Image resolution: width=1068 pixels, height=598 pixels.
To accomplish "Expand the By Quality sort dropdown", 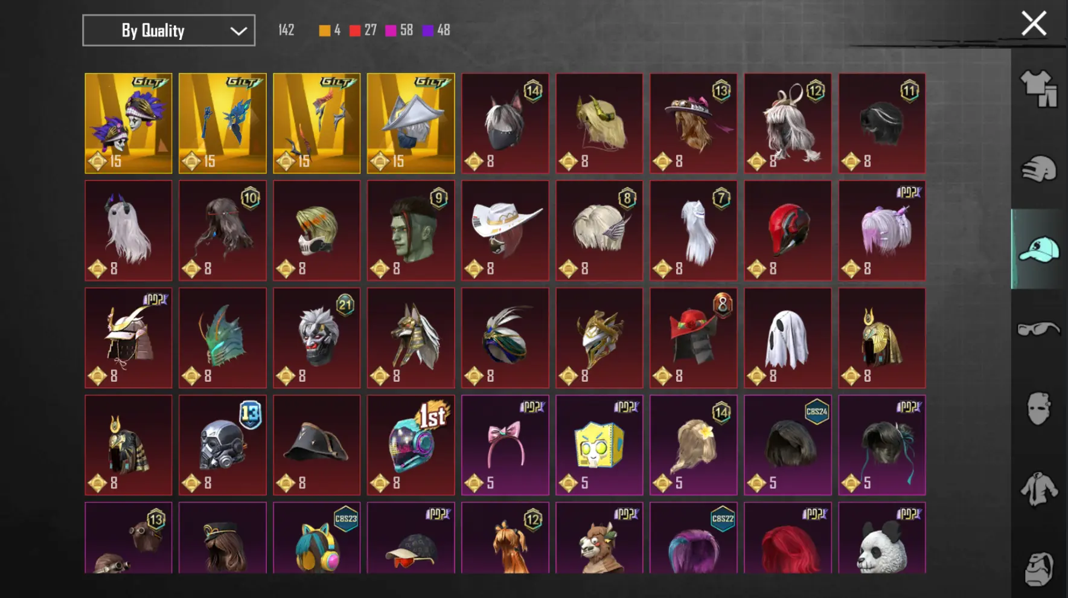I will pos(168,30).
